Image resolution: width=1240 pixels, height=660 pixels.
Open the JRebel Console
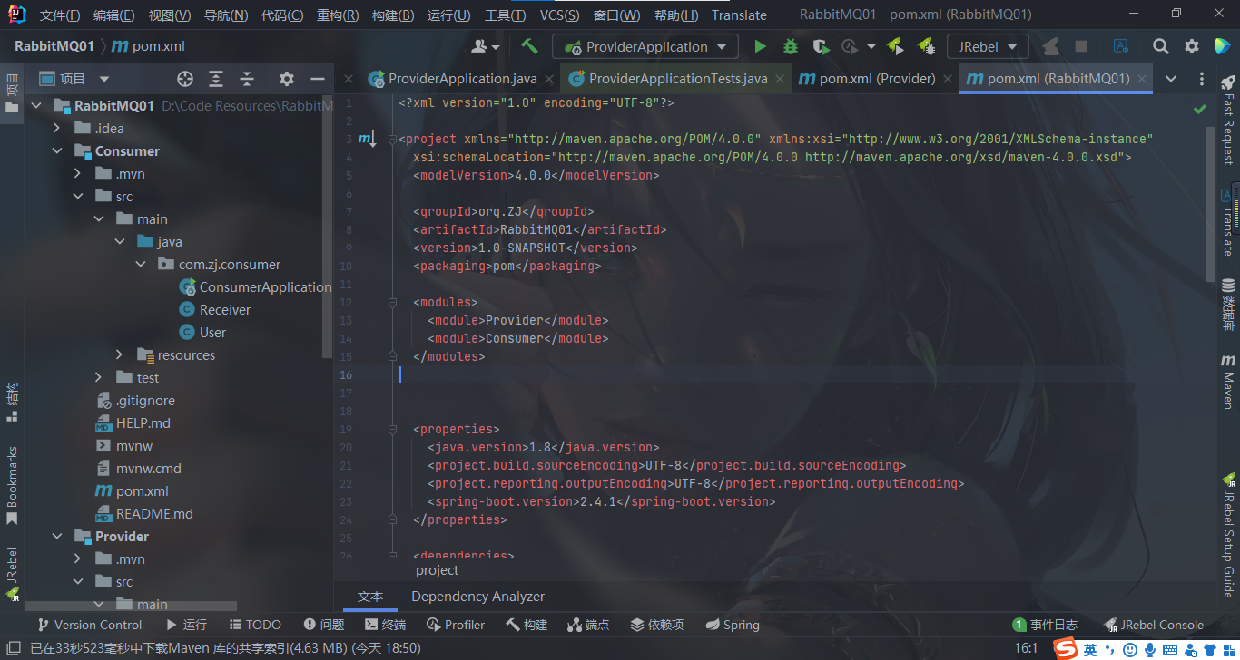1155,625
